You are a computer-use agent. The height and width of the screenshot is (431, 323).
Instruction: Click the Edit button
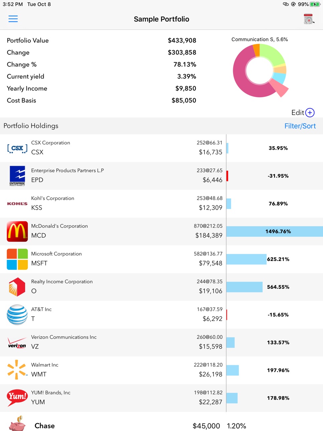(298, 113)
